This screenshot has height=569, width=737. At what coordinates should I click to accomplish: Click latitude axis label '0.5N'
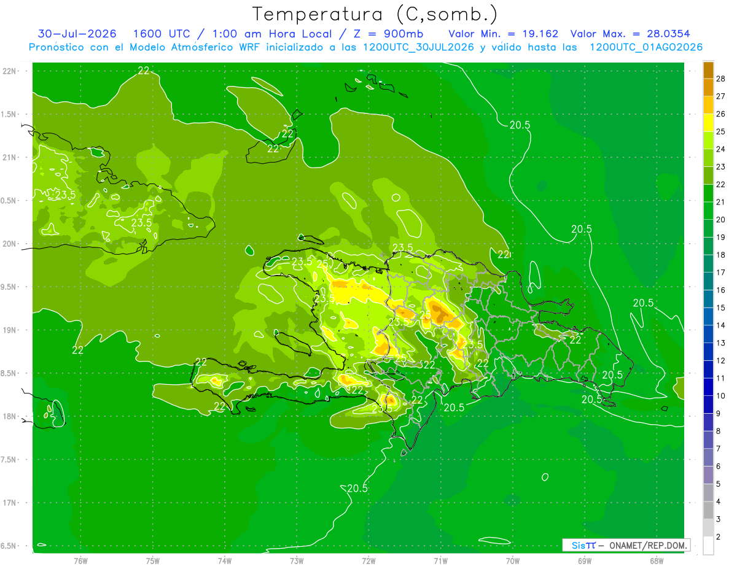pos(9,201)
